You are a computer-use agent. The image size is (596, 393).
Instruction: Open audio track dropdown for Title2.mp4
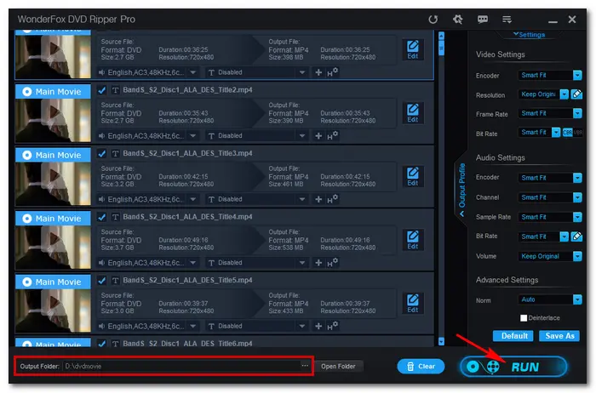[x=193, y=136]
